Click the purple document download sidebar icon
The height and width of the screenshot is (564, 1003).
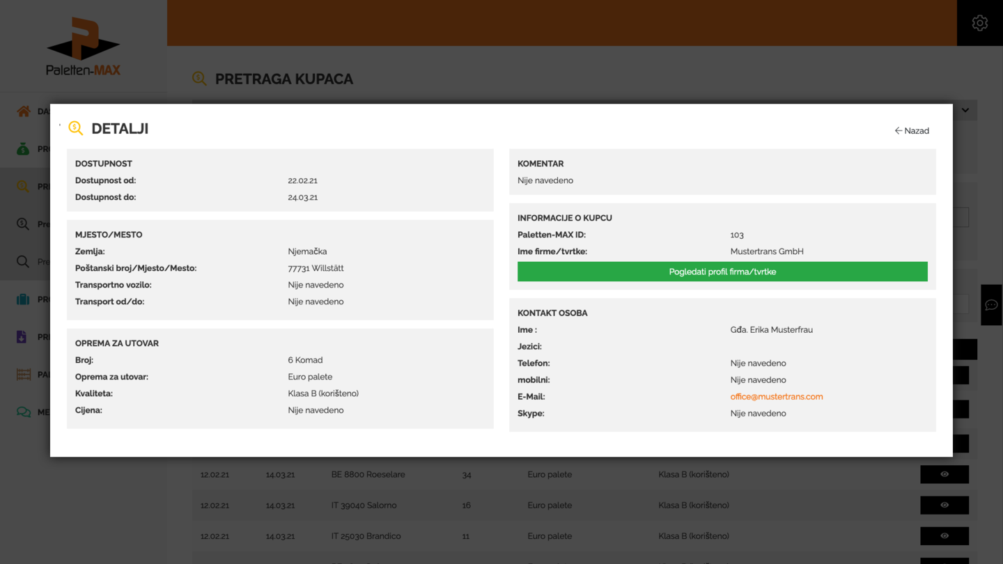coord(22,337)
